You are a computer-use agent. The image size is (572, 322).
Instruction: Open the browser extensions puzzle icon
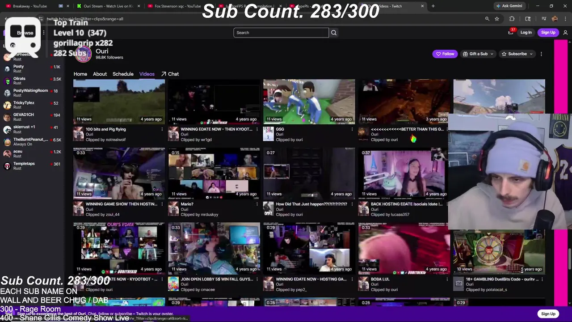point(512,19)
